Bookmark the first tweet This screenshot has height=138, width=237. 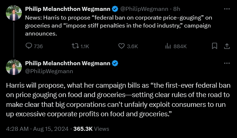214,46
